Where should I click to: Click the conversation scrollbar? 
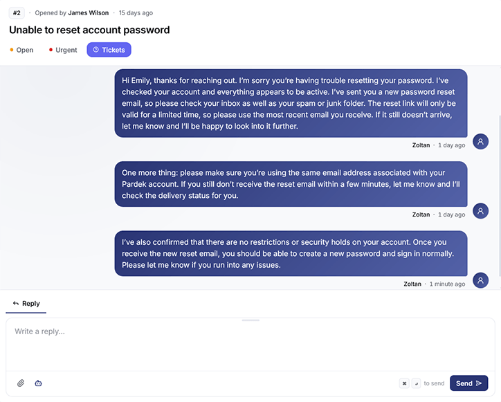click(x=500, y=196)
